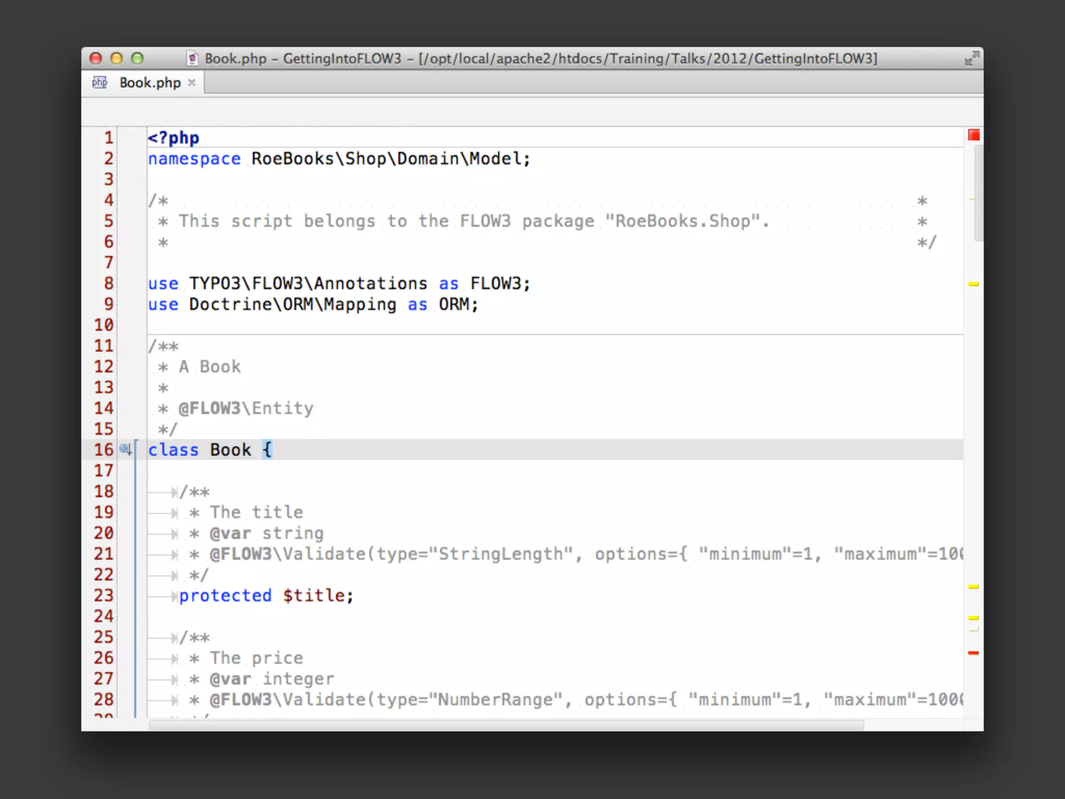Image resolution: width=1065 pixels, height=799 pixels.
Task: Select the Book.php tab
Action: 150,83
